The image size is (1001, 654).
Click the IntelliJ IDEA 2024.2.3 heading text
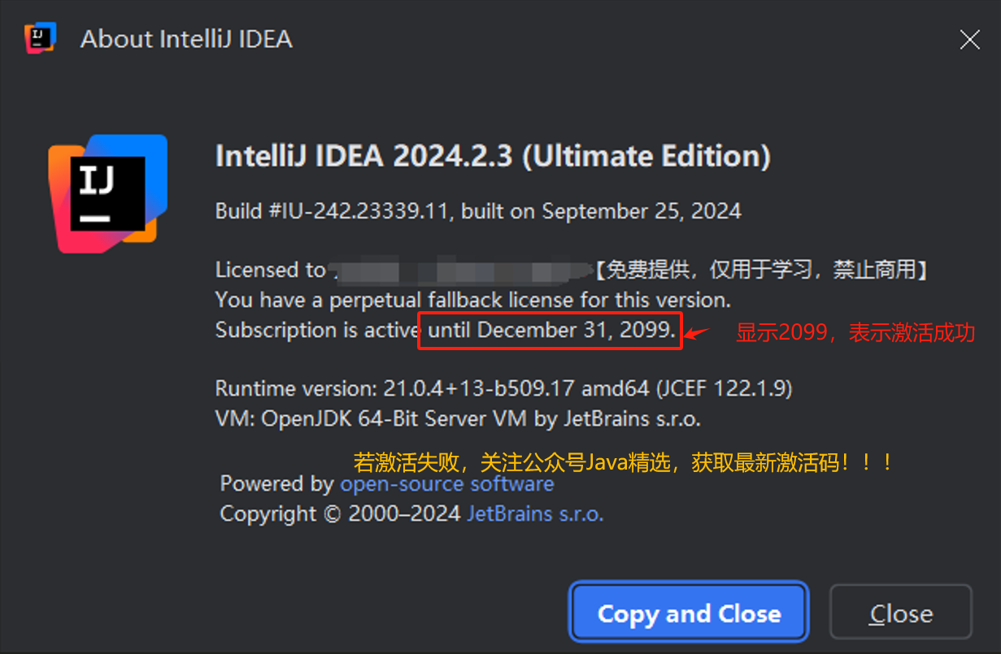[493, 156]
